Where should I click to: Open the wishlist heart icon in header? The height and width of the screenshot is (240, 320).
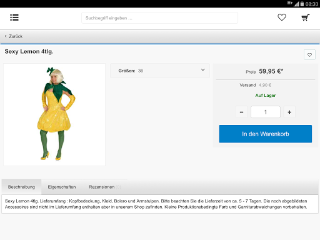[x=282, y=17]
